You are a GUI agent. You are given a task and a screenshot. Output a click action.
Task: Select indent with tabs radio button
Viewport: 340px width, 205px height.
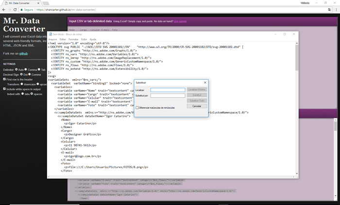click(22, 94)
